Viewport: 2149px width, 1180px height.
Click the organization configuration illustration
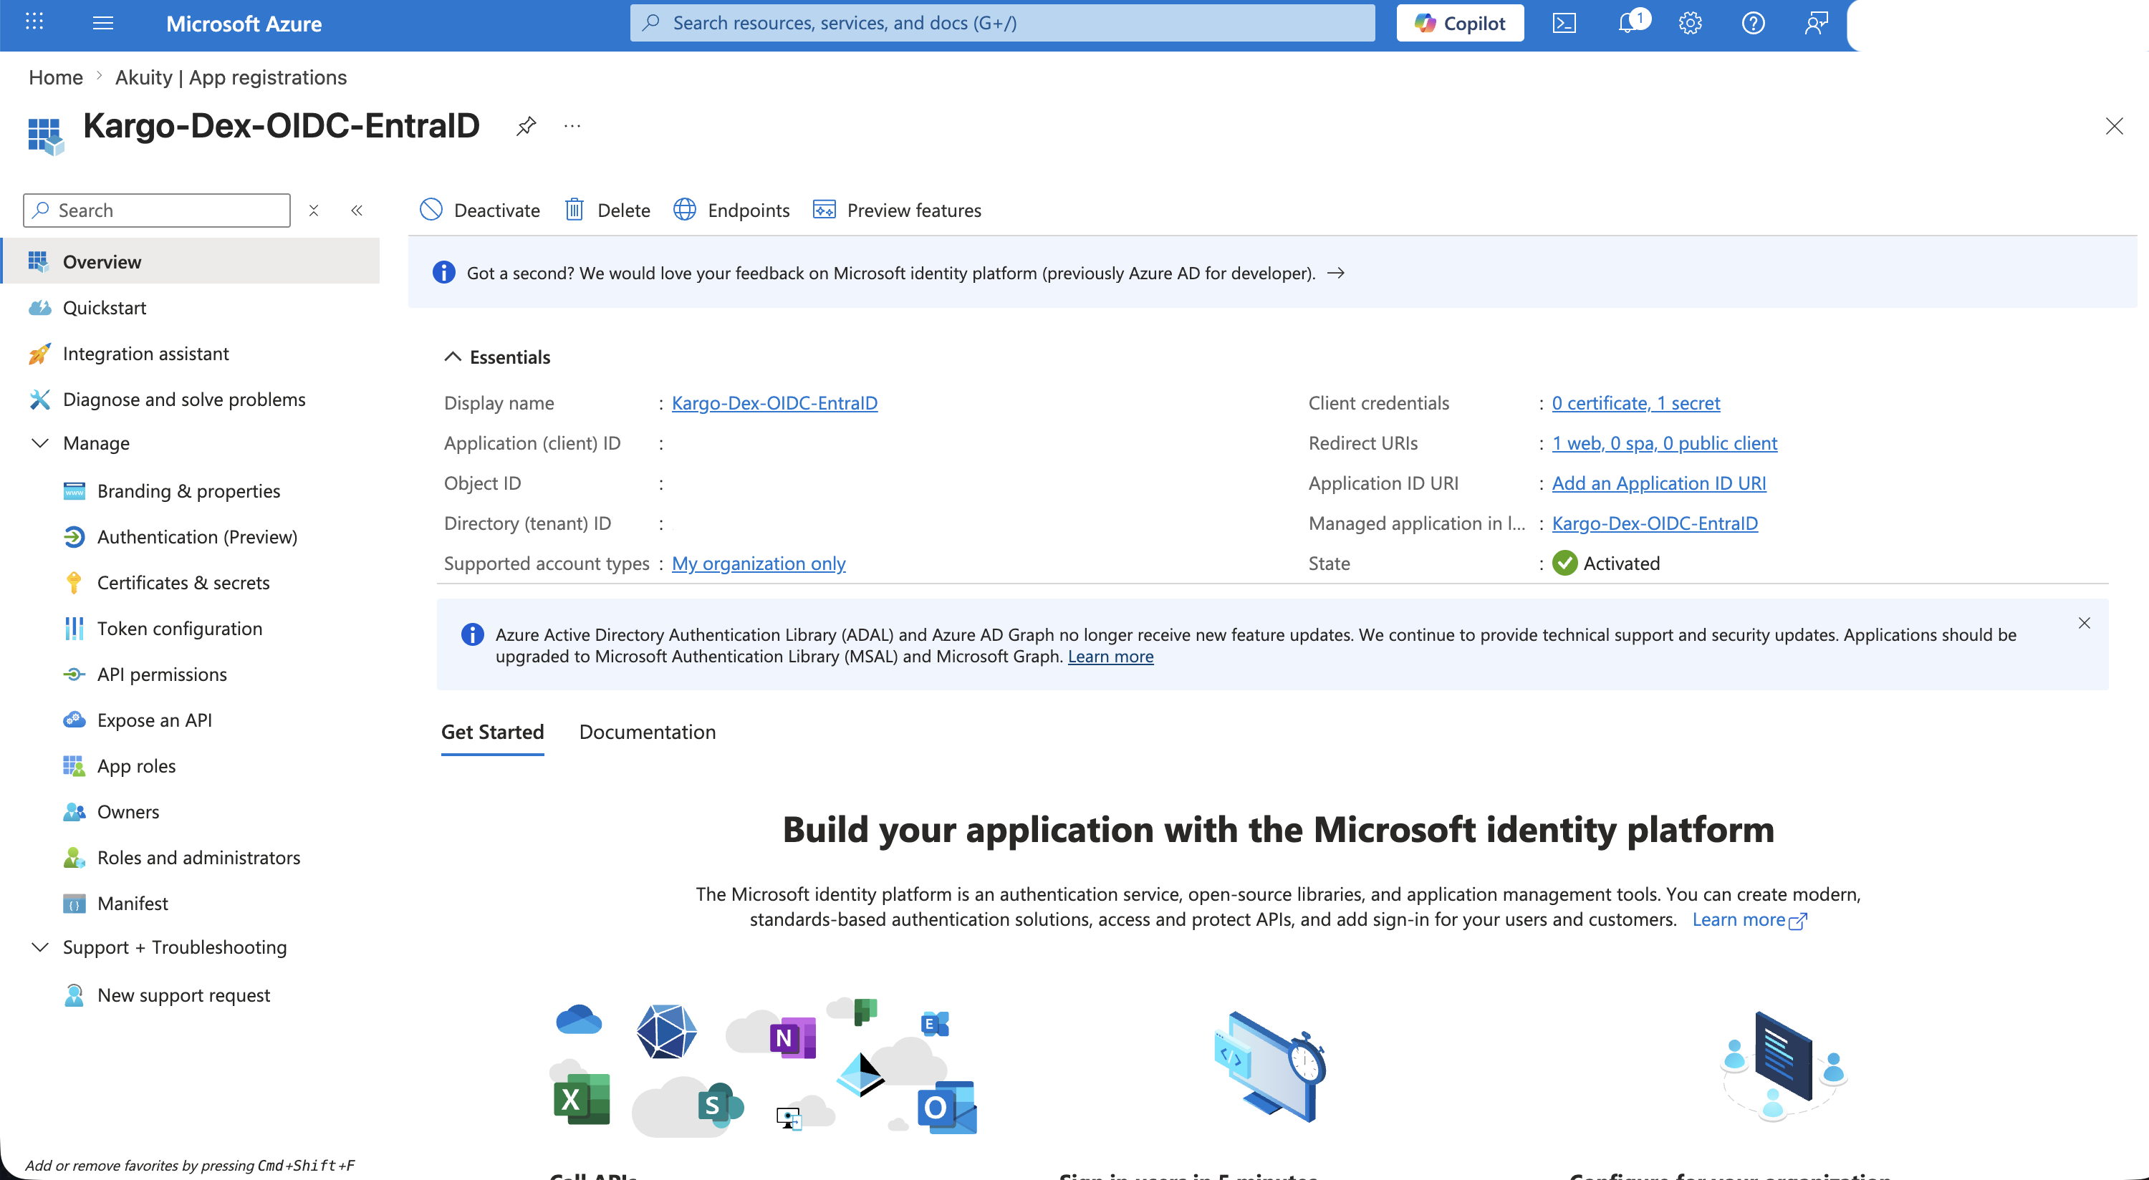[x=1784, y=1067]
